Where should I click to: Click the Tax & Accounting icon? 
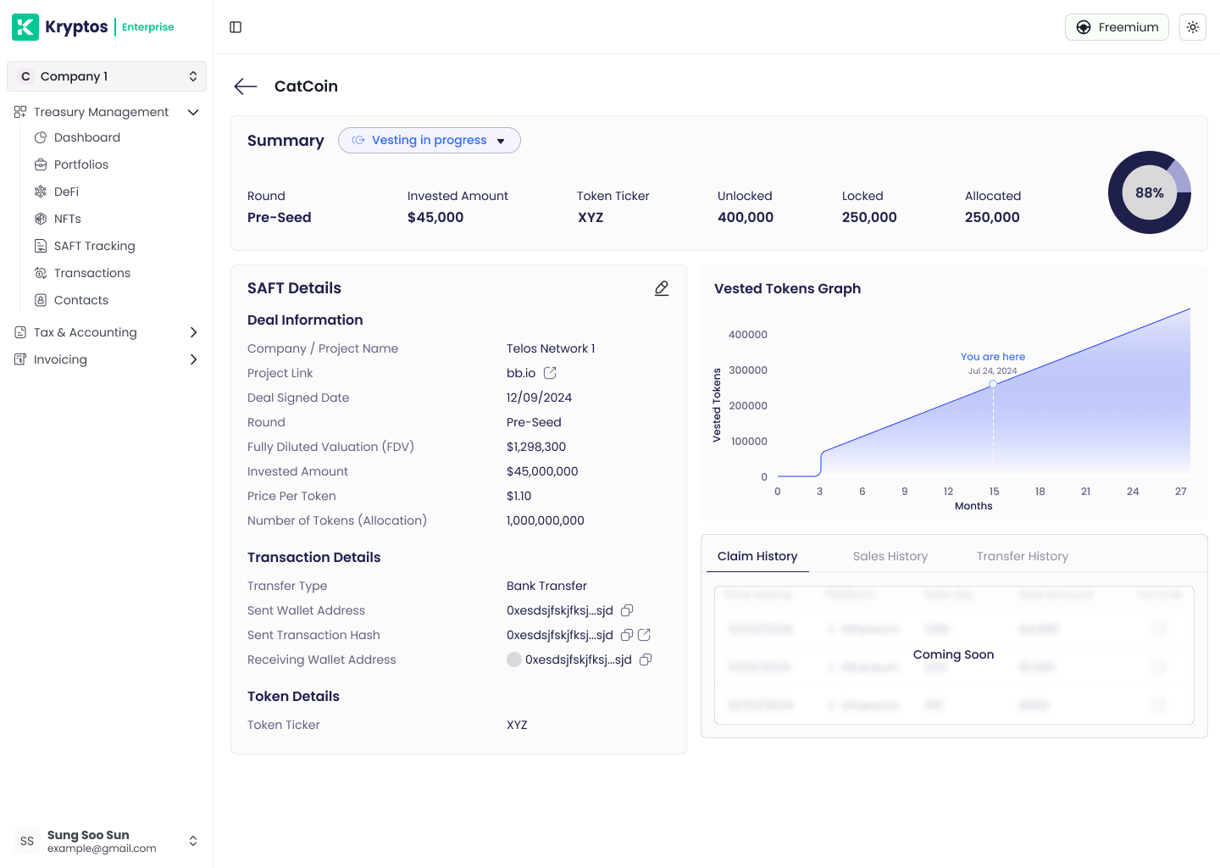(x=20, y=332)
